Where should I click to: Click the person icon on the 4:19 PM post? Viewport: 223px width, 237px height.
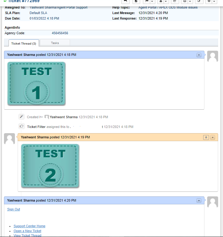[206, 137]
